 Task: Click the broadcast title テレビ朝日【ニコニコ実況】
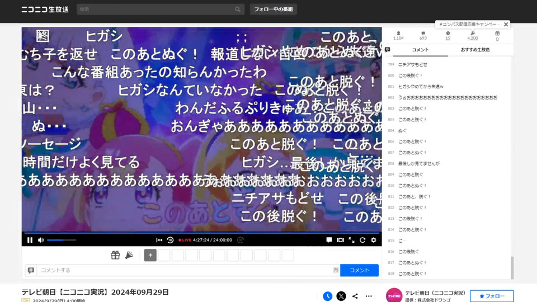[x=95, y=292]
